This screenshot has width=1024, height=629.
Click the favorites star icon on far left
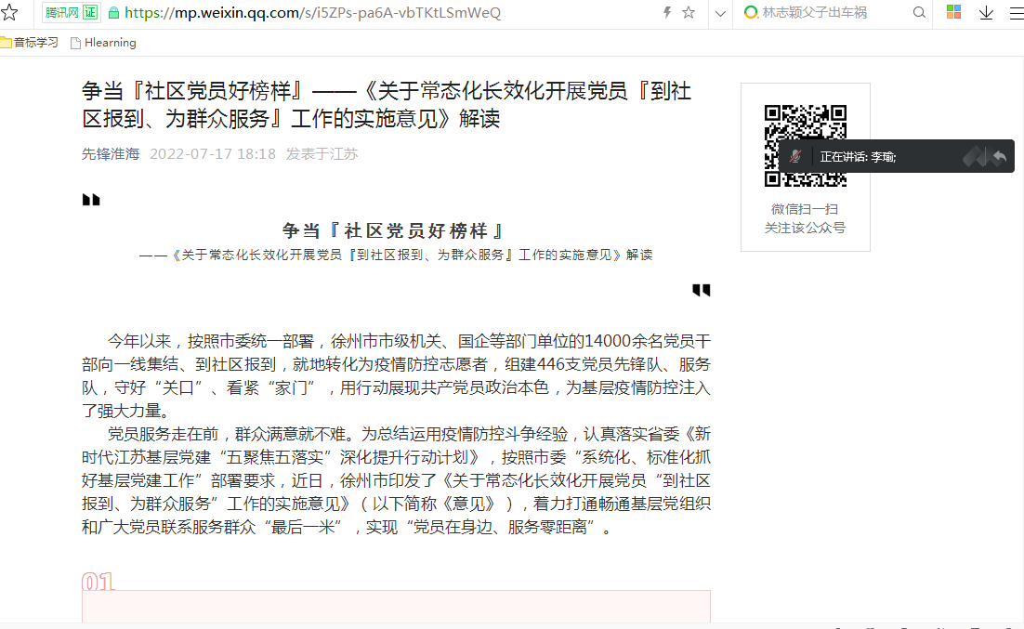10,13
